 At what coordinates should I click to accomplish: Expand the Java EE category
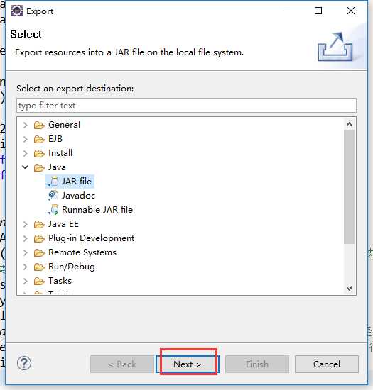pyautogui.click(x=25, y=224)
